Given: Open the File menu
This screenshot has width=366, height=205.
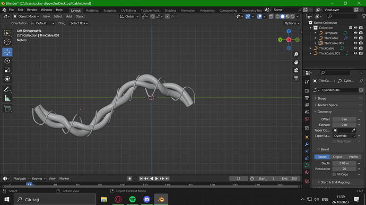Looking at the screenshot, I should (11, 10).
